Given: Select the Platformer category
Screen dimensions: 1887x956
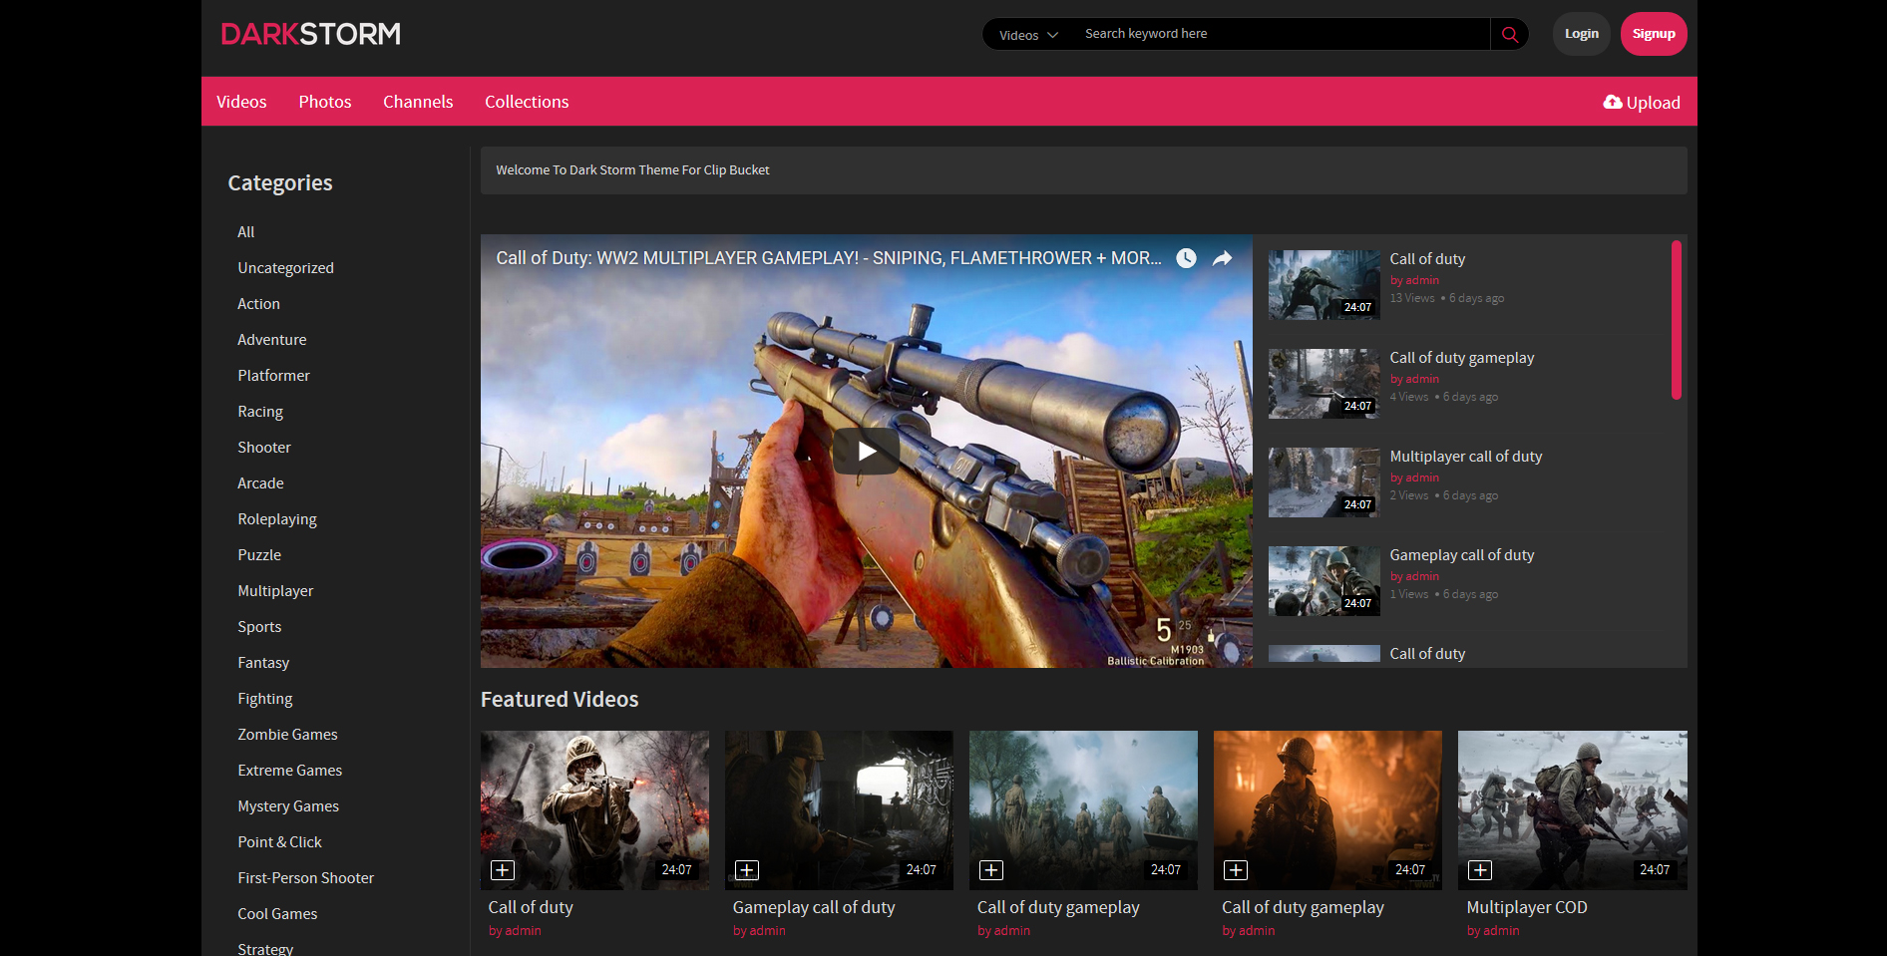Looking at the screenshot, I should click(273, 376).
